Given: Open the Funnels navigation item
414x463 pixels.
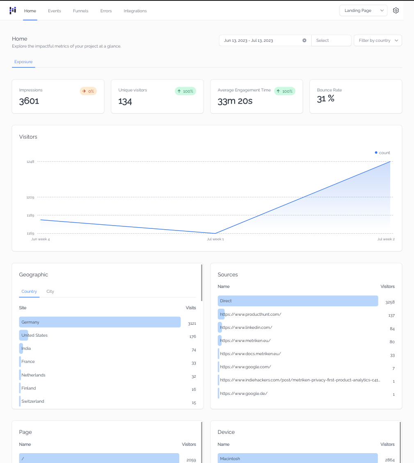Looking at the screenshot, I should pyautogui.click(x=80, y=11).
